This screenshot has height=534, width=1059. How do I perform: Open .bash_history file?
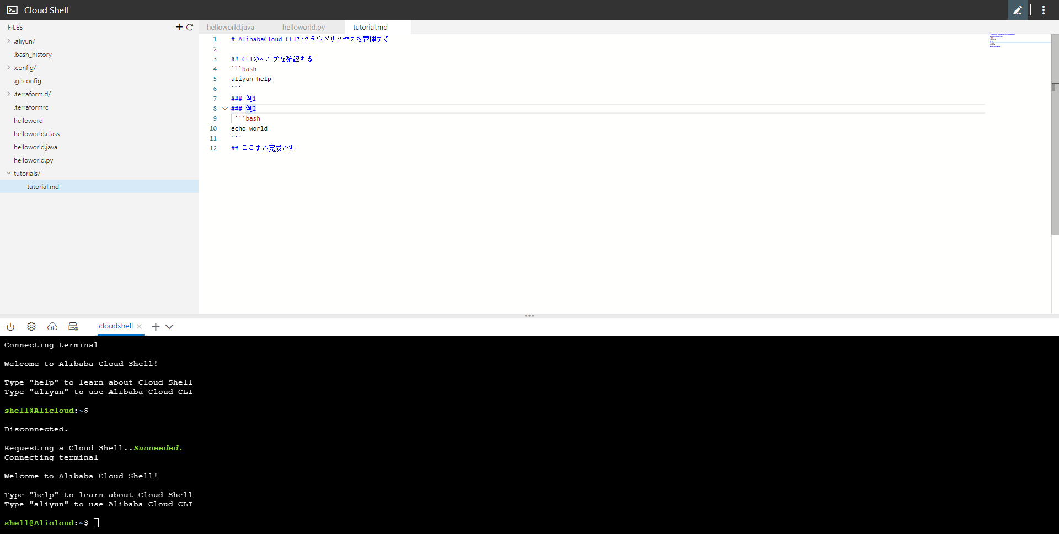(x=33, y=55)
